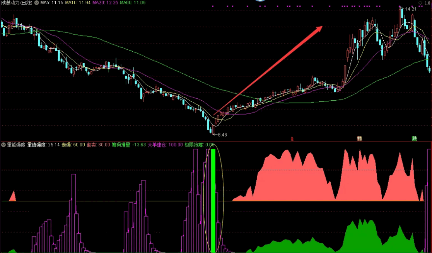Click the 6.46 low price label
Viewport: 432px width, 253px height.
(222, 135)
